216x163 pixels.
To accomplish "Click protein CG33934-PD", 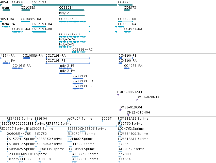I will point(78,84).
